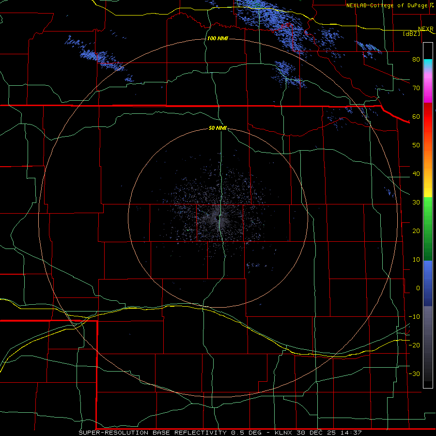Click the 40 value on the dBZ scale

pos(416,174)
